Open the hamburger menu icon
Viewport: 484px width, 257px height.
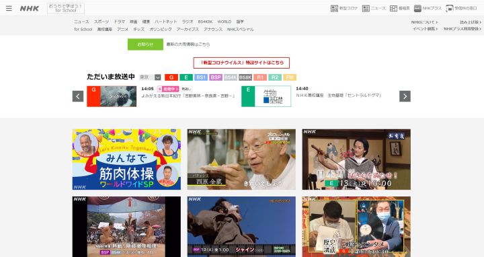click(x=9, y=8)
